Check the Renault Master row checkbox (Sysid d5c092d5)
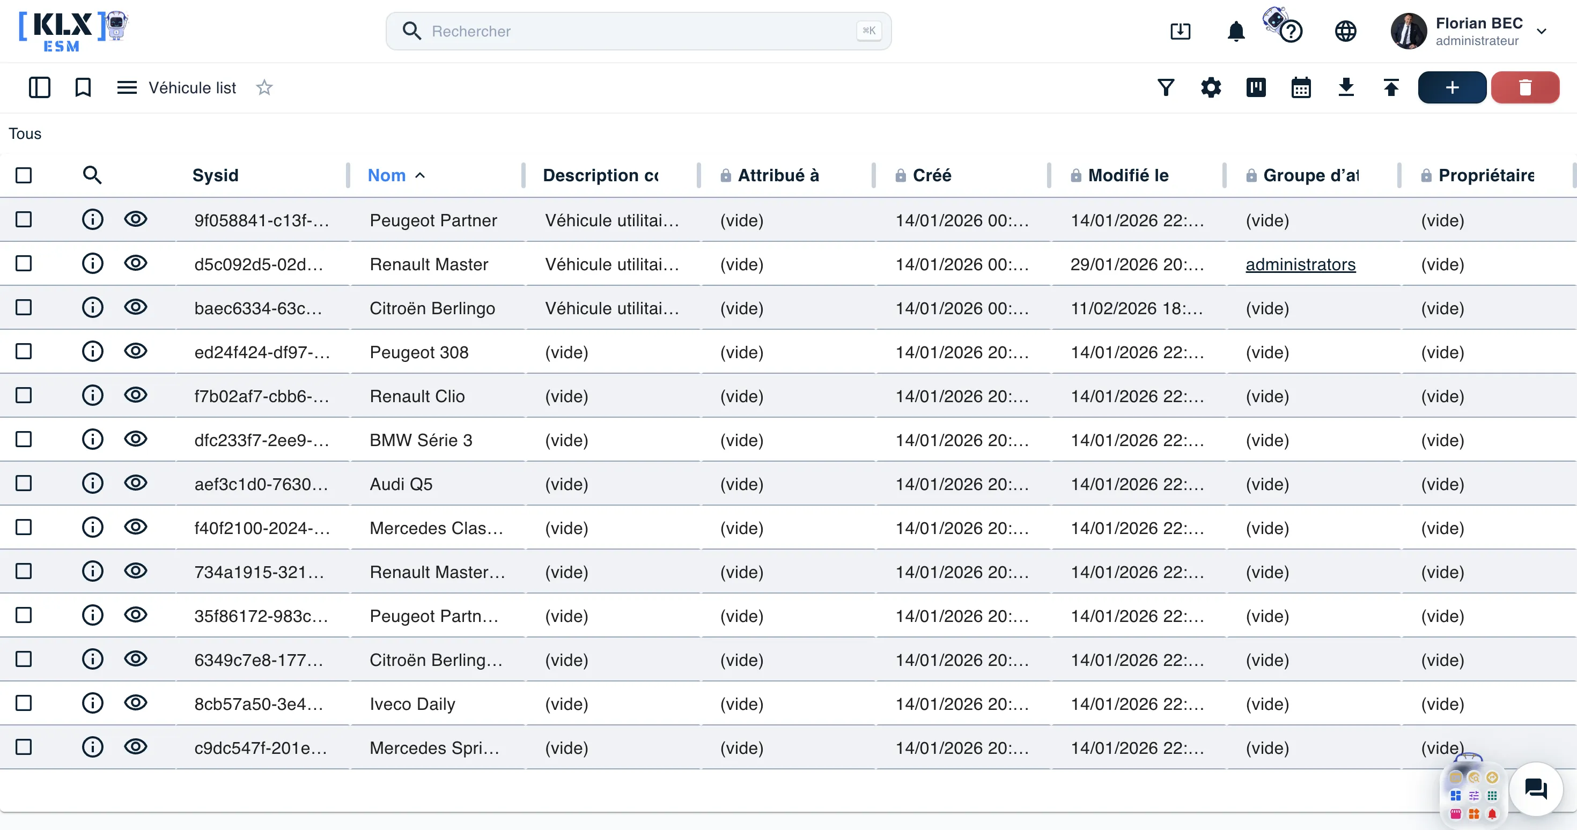 click(24, 263)
